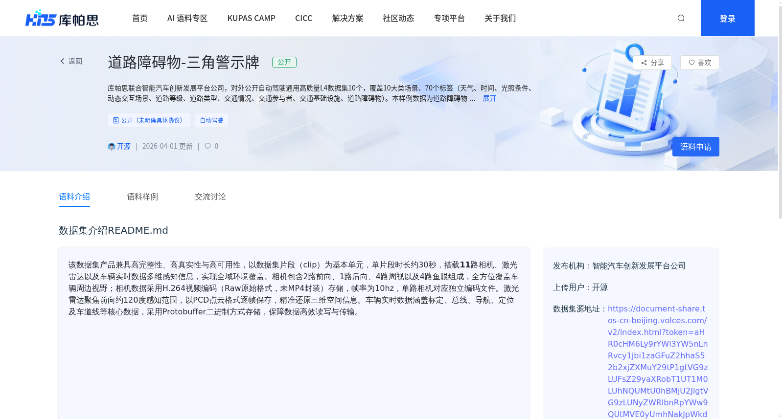Image resolution: width=783 pixels, height=419 pixels.
Task: Expand description with 展开 link
Action: pos(489,98)
